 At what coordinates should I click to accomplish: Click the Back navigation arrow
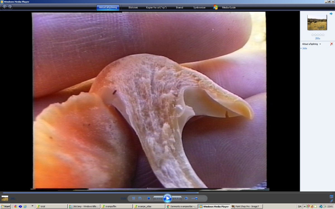click(4, 7)
